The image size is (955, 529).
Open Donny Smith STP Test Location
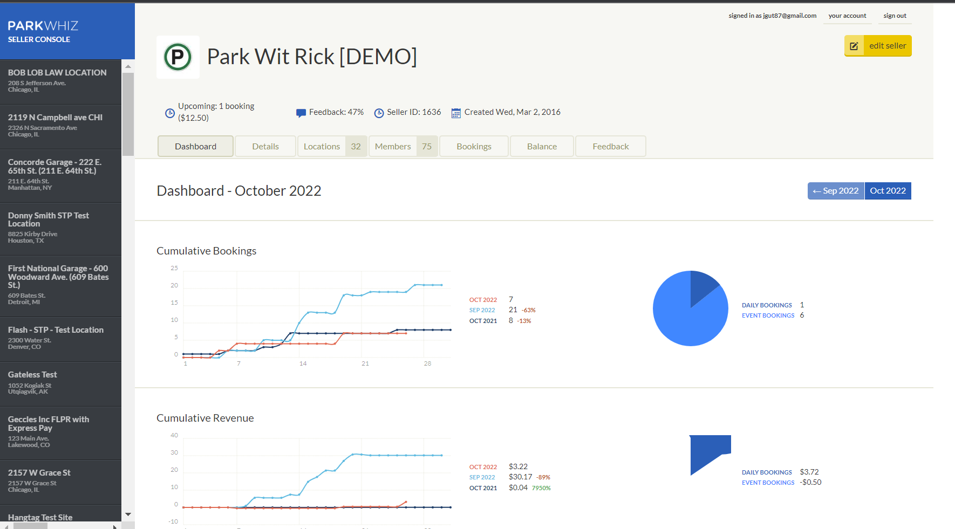(x=60, y=229)
